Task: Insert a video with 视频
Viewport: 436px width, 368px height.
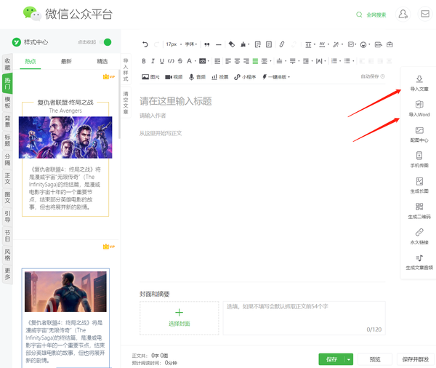Action: point(174,77)
